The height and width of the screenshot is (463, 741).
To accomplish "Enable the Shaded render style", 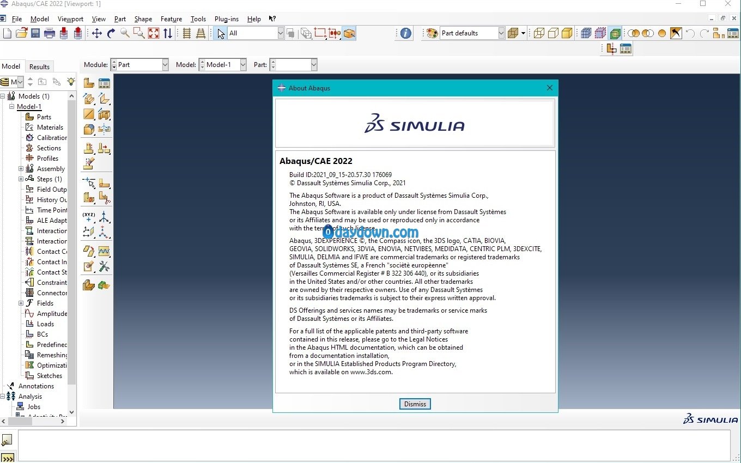I will (567, 33).
